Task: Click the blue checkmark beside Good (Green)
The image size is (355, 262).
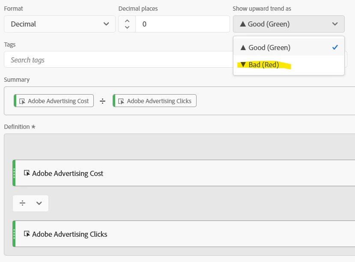Action: coord(335,47)
